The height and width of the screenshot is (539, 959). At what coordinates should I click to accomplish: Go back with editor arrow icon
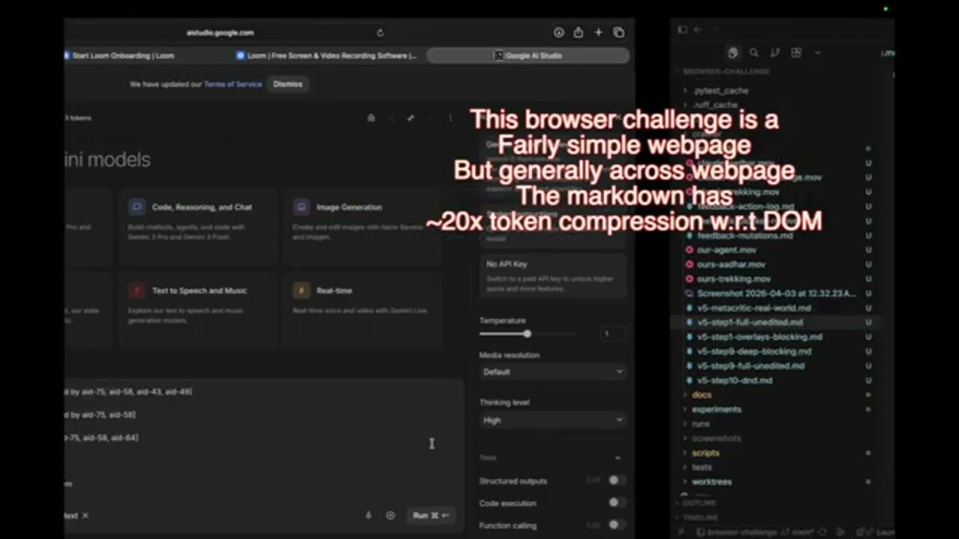point(698,30)
